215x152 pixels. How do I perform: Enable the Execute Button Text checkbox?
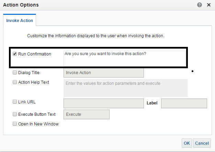15,114
